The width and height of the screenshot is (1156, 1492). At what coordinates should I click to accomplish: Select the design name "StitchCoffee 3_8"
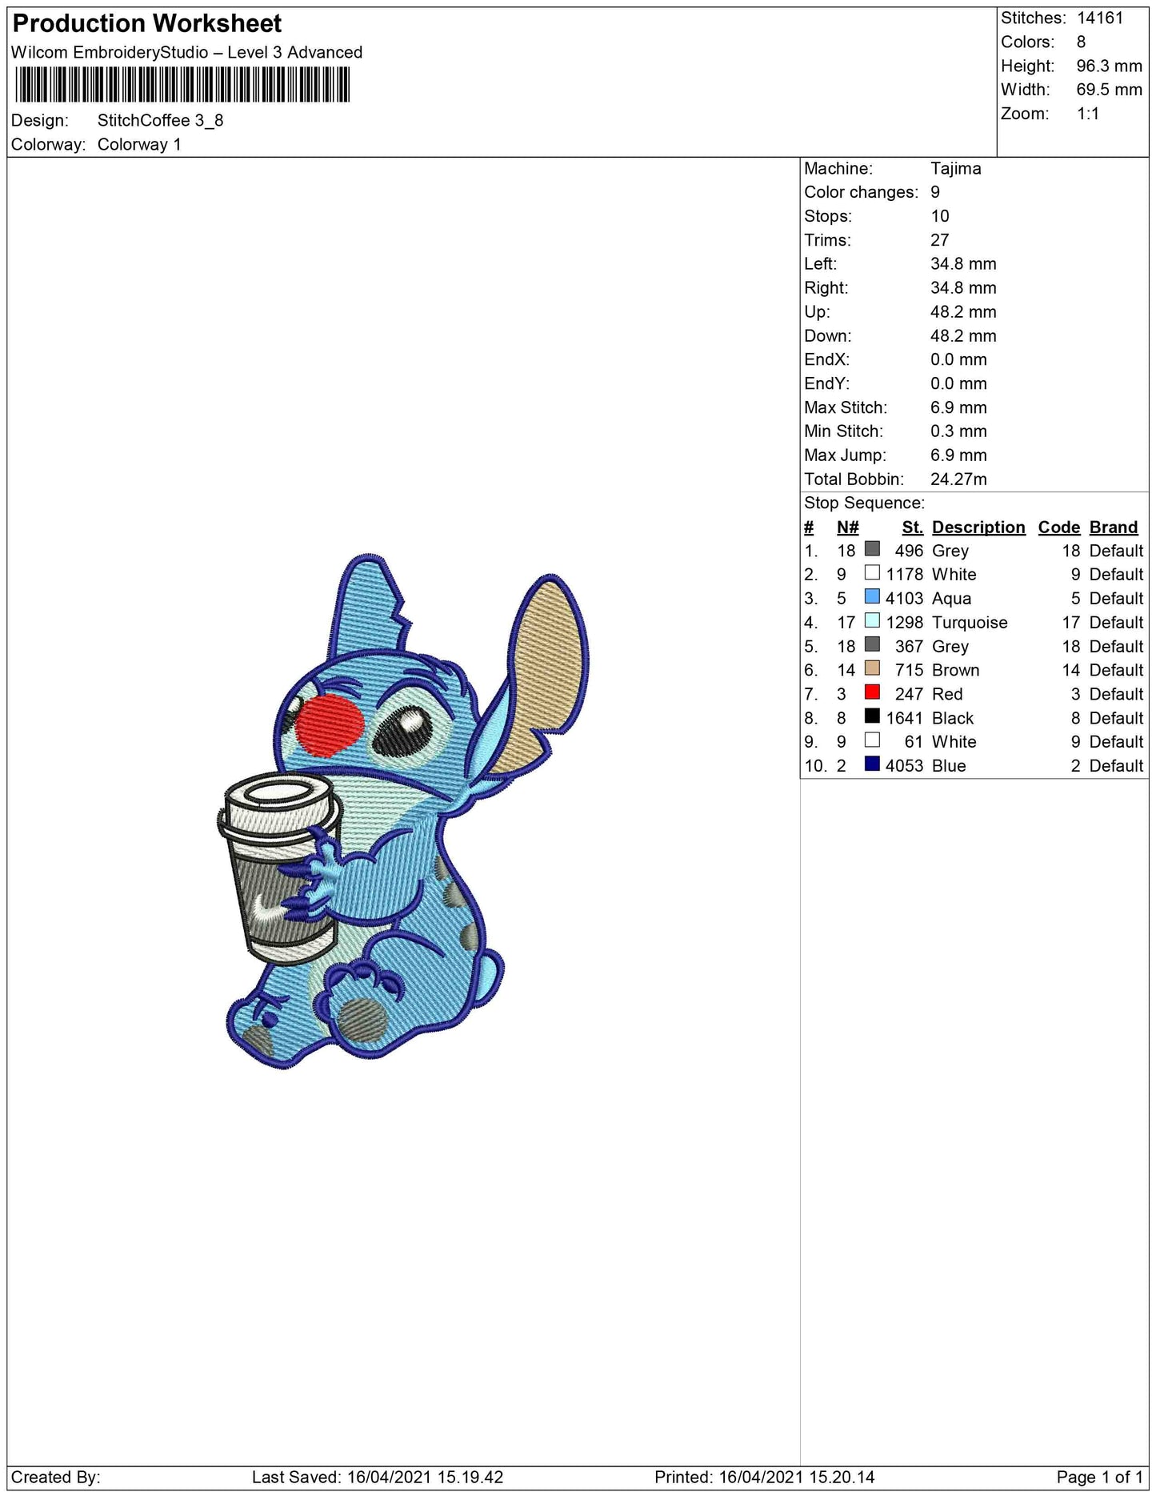point(160,121)
